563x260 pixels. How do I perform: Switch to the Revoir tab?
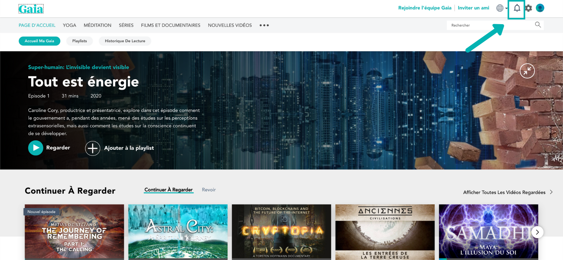point(209,190)
